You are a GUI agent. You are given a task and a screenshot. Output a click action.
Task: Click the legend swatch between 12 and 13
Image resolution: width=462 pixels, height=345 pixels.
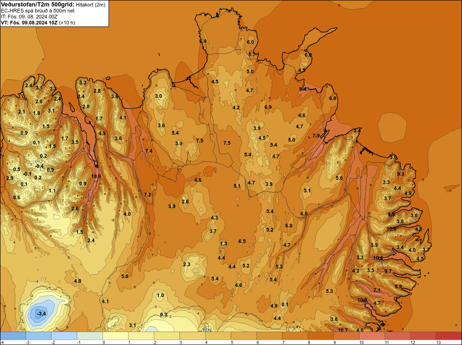point(423,336)
